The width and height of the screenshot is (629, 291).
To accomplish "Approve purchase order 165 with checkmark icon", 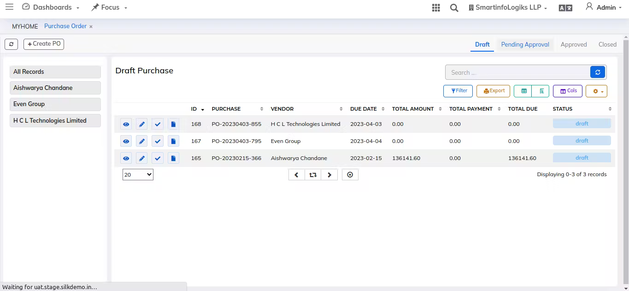I will pos(158,158).
